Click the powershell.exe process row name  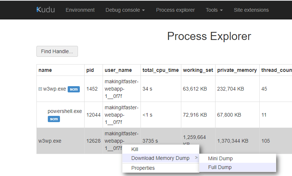tap(64, 111)
